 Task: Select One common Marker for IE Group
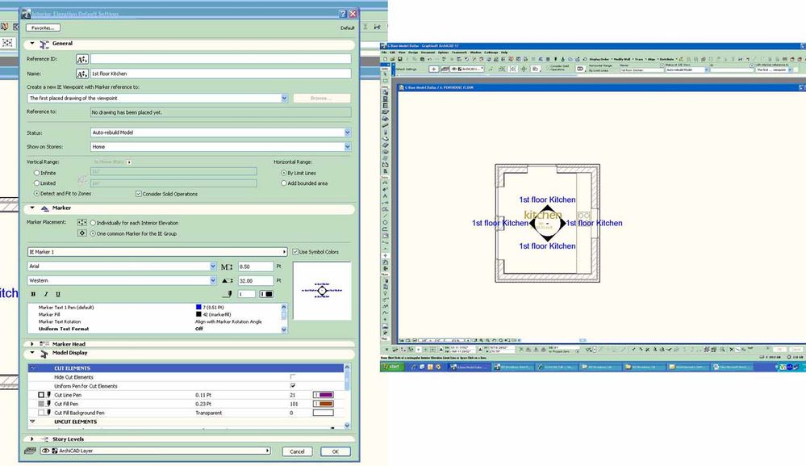point(93,233)
